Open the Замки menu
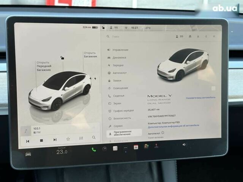Screen dimensions: 243x182 [x=115, y=81]
